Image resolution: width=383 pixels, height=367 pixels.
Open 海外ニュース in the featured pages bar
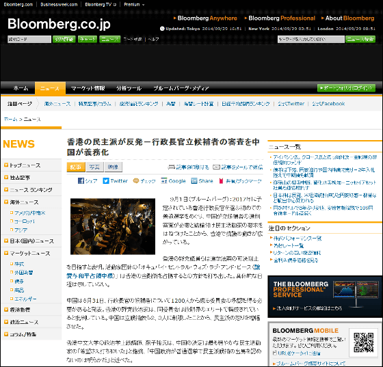click(57, 104)
